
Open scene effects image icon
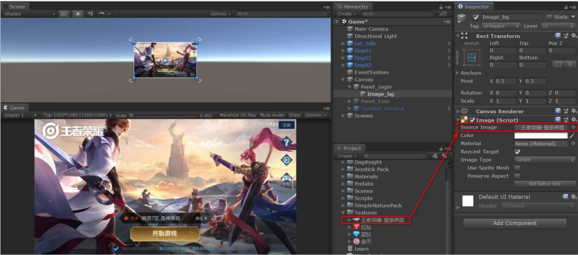pos(102,14)
